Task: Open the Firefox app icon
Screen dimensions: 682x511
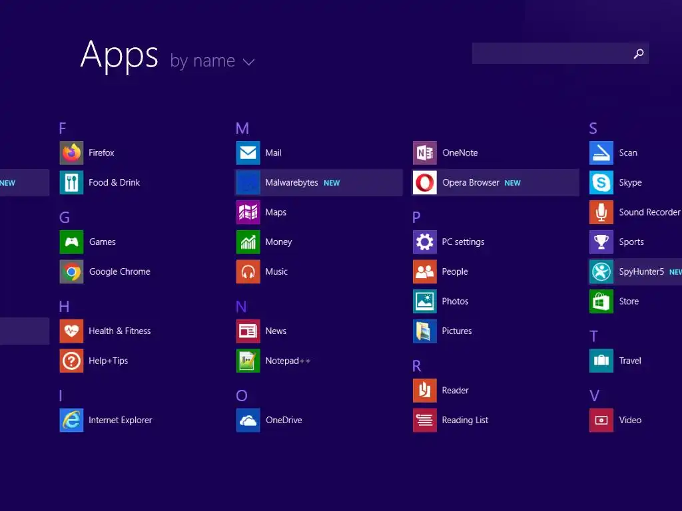Action: 71,153
